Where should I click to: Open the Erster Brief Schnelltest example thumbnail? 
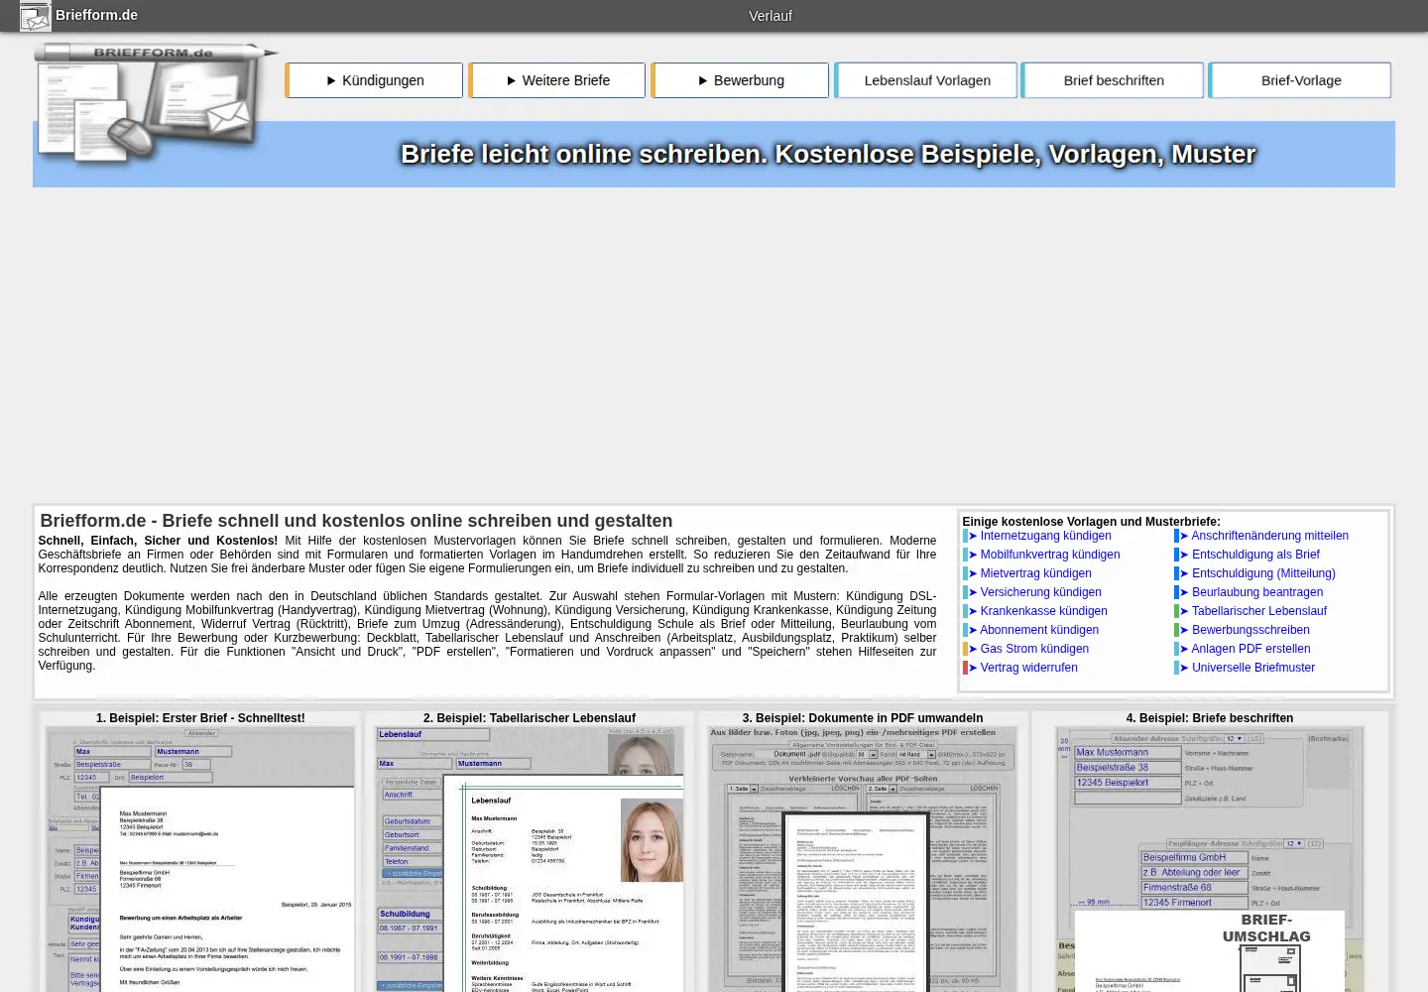tap(200, 859)
